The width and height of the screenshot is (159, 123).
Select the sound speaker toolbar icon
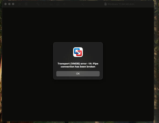64,4
